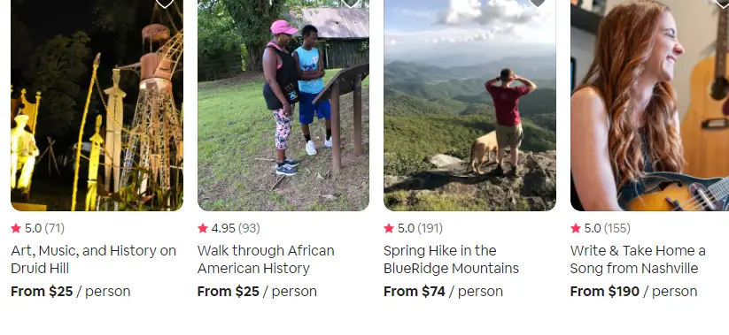Image resolution: width=729 pixels, height=335 pixels.
Task: Click the From $74 / person price
Action: pyautogui.click(x=443, y=292)
